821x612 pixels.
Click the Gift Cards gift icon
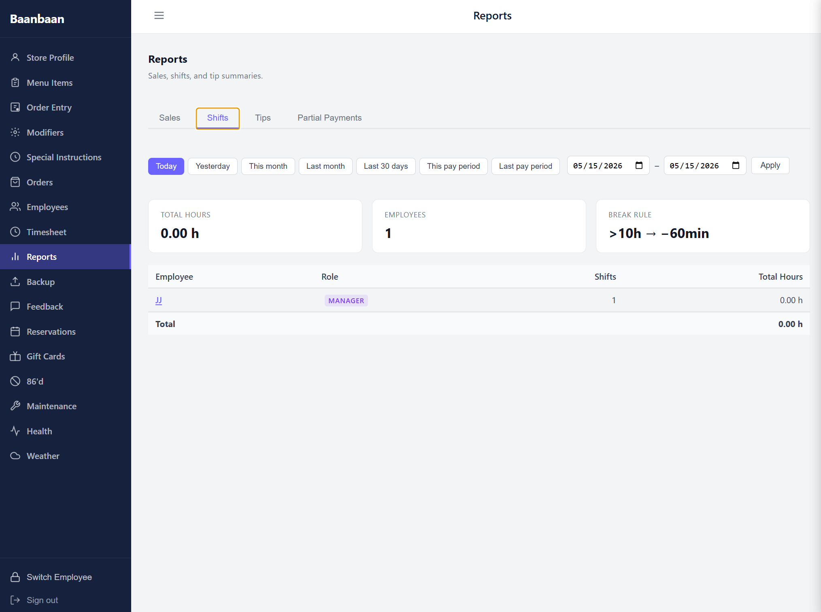[x=15, y=356]
